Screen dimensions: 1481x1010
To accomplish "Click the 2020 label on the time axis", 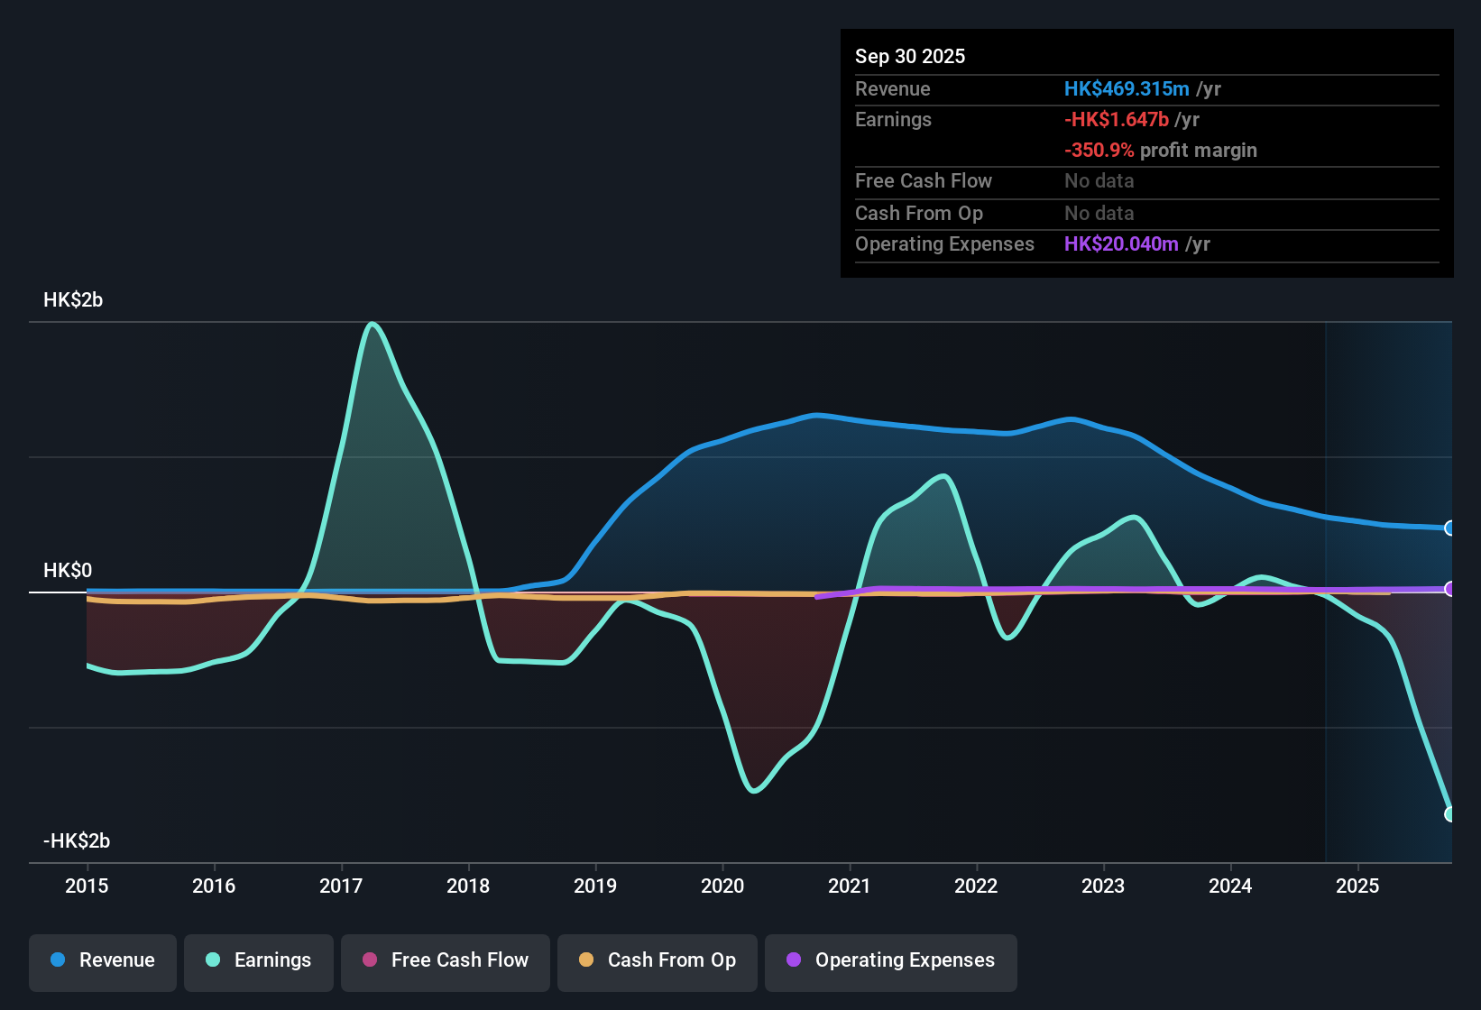I will click(722, 886).
